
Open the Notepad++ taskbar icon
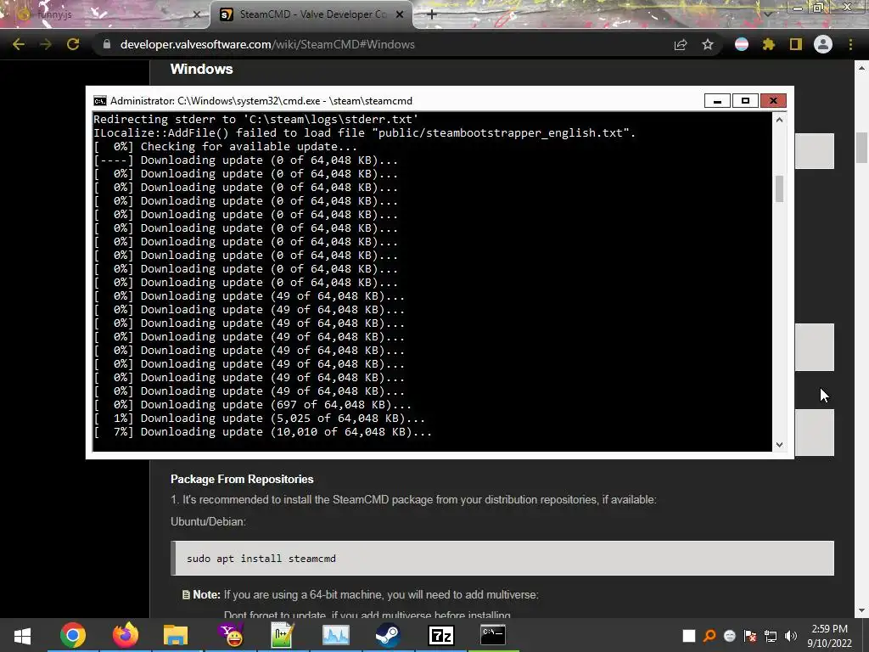[x=282, y=635]
